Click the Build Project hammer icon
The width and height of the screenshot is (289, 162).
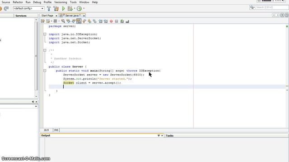49,9
